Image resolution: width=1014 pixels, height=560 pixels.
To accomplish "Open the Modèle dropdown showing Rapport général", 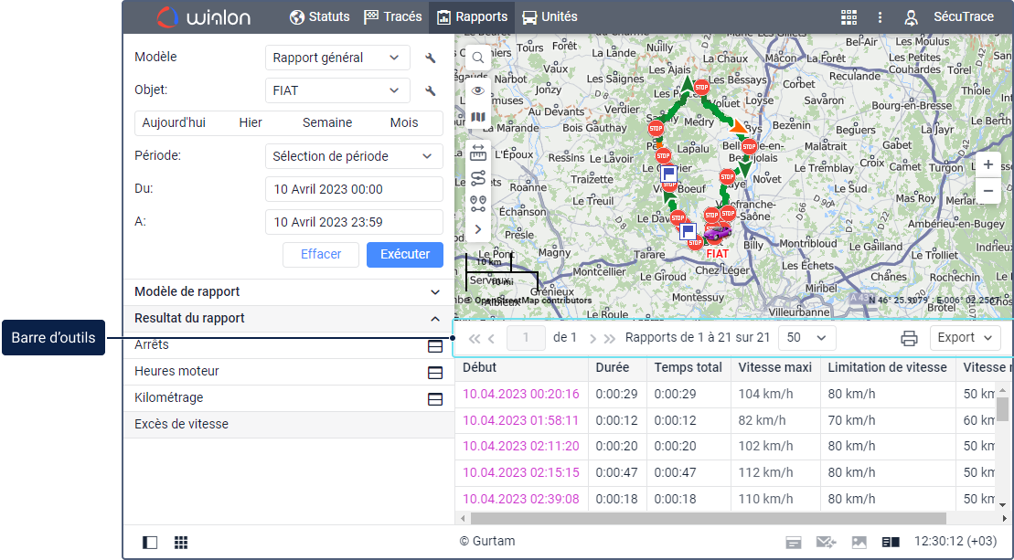I will pyautogui.click(x=337, y=58).
